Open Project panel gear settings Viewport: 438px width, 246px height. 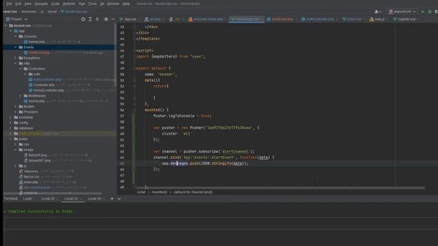pos(106,19)
